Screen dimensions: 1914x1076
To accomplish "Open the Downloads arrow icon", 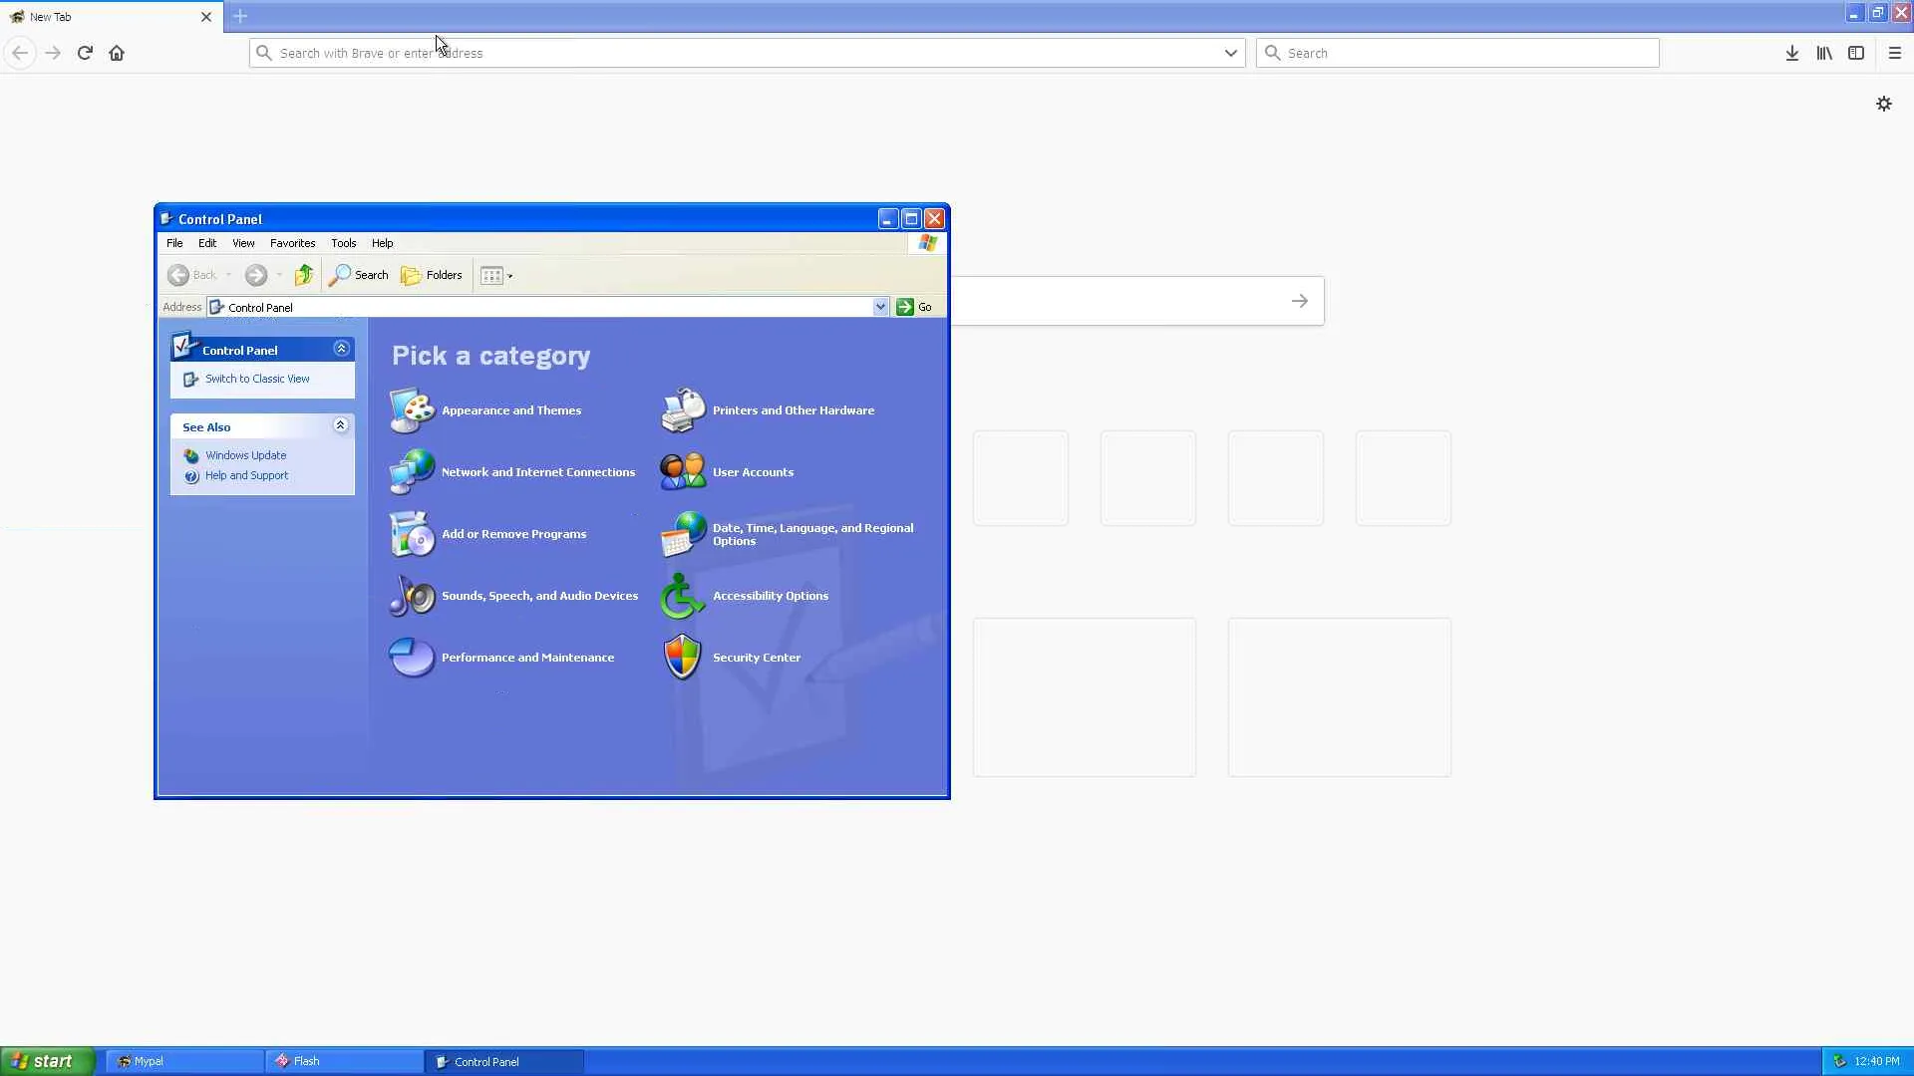I will tap(1792, 53).
